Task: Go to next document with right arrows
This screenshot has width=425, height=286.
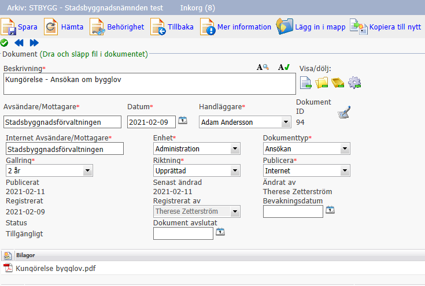Action: point(34,43)
